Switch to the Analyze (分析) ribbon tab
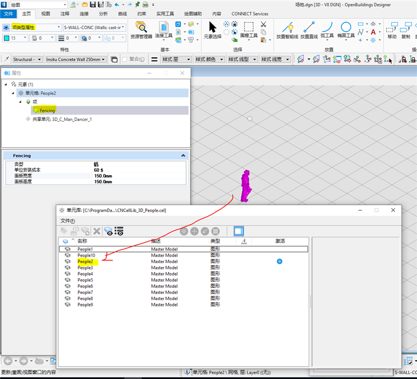The height and width of the screenshot is (379, 417). coord(103,14)
